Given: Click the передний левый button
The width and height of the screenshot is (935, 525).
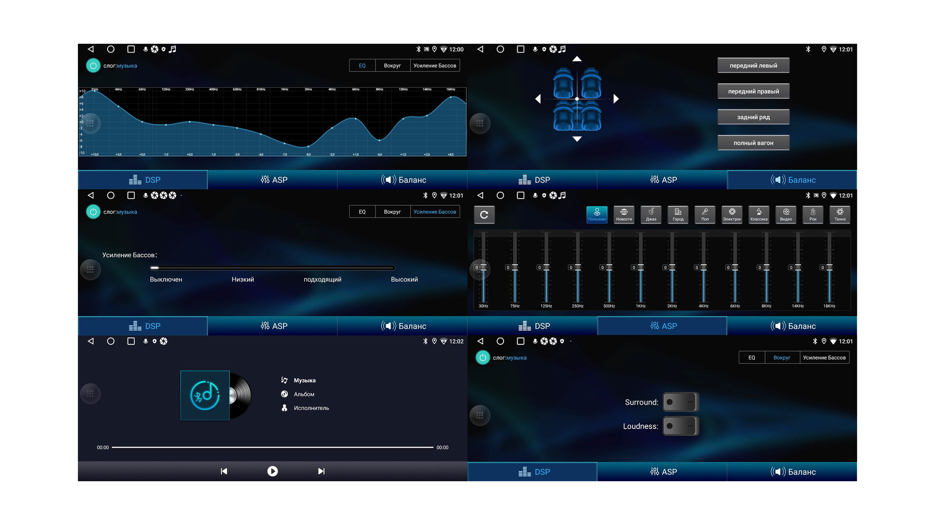Looking at the screenshot, I should click(753, 66).
